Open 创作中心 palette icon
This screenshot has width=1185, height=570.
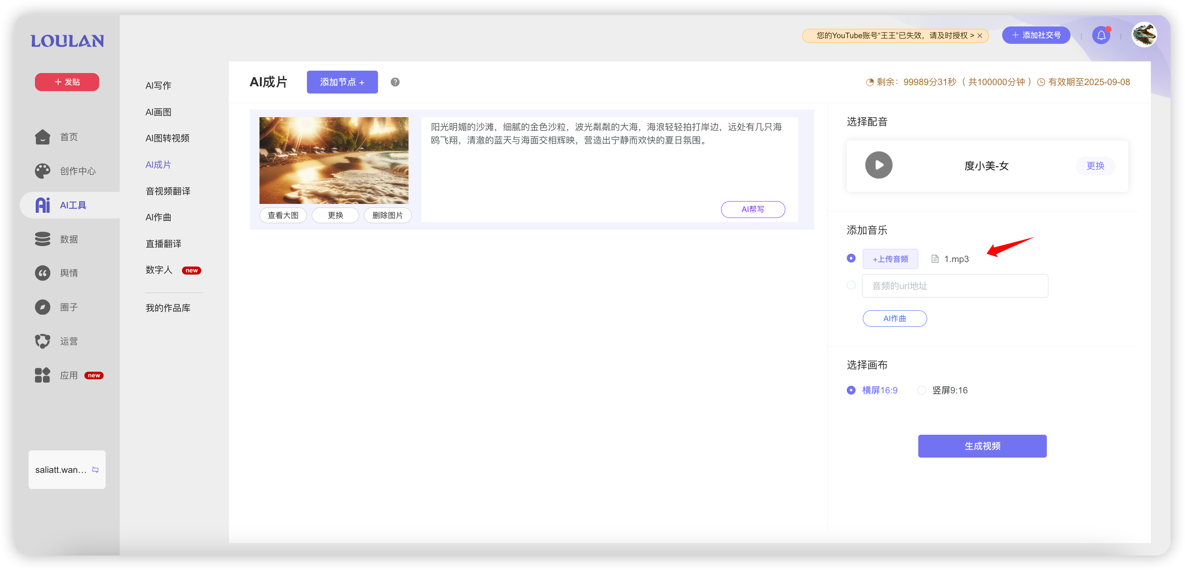pos(43,171)
